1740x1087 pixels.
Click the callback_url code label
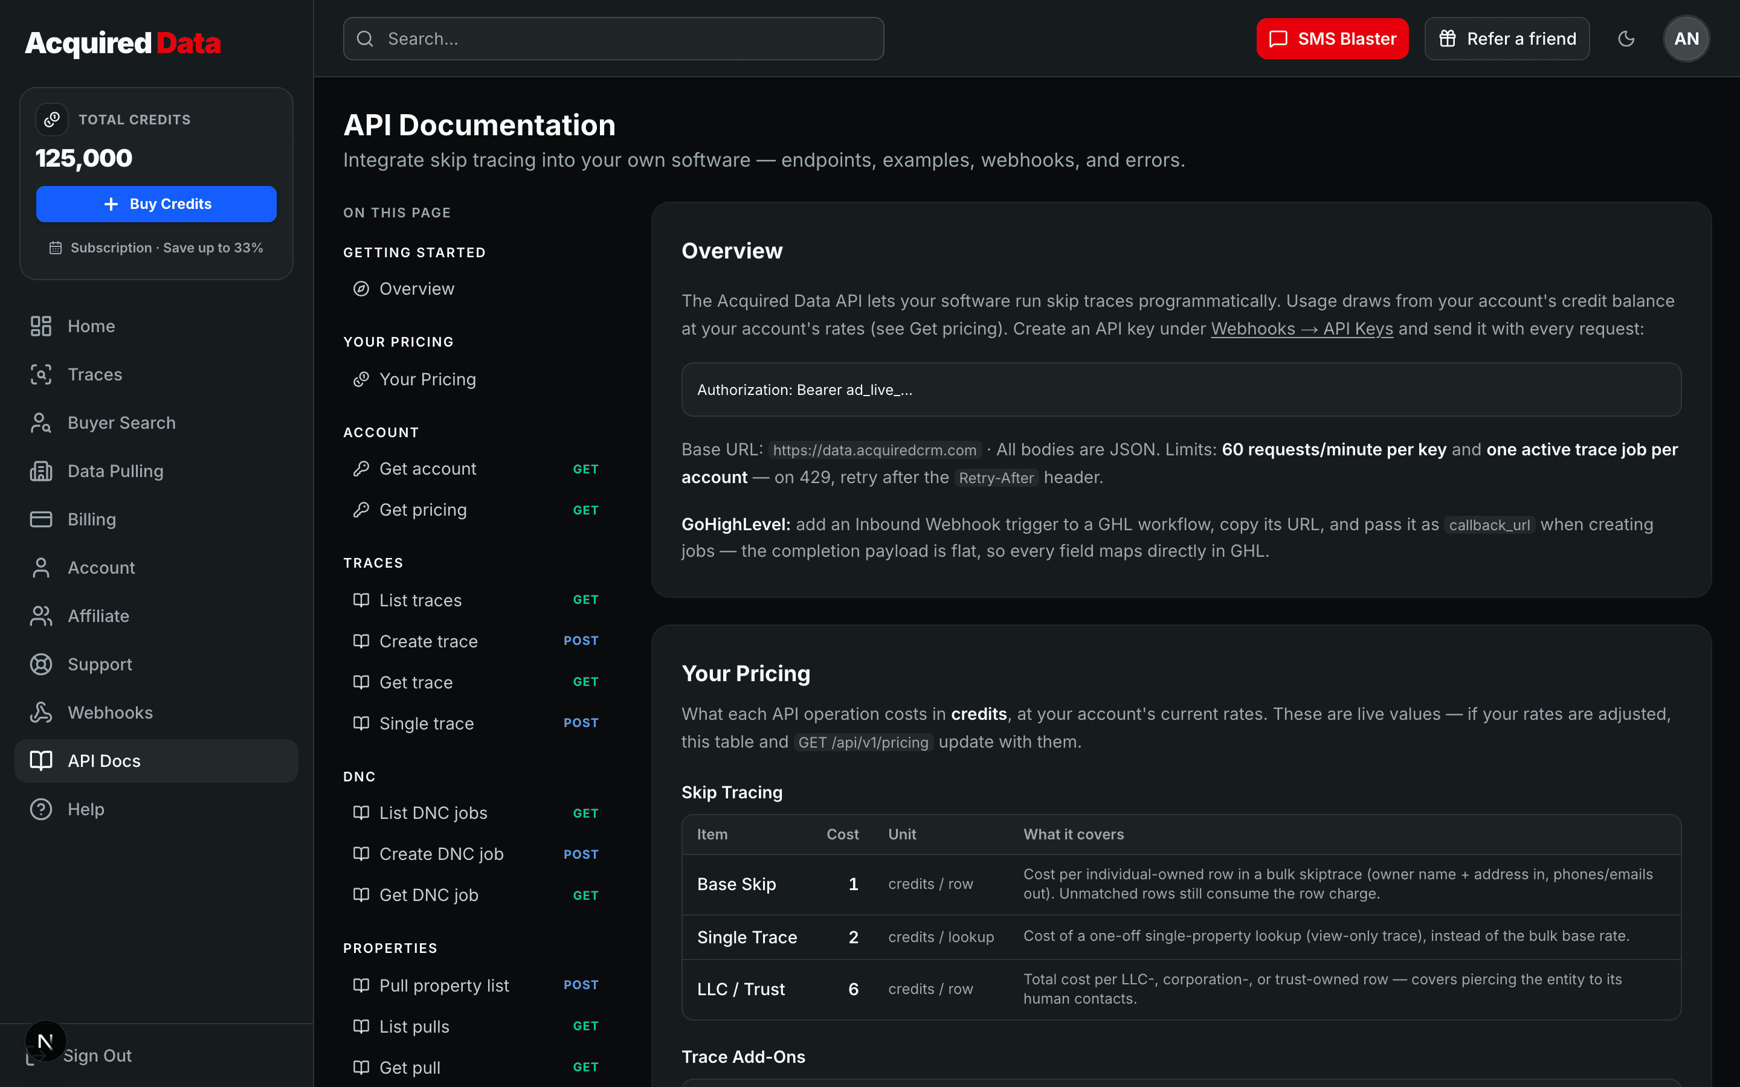1489,525
